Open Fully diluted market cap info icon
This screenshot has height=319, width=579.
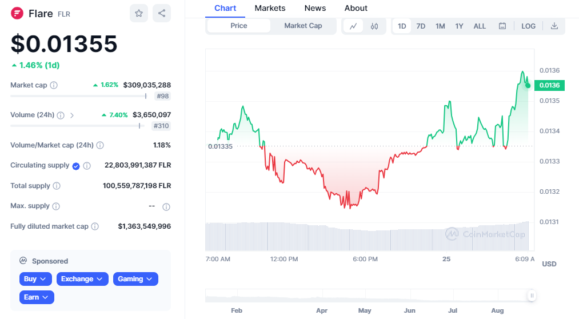pos(95,226)
